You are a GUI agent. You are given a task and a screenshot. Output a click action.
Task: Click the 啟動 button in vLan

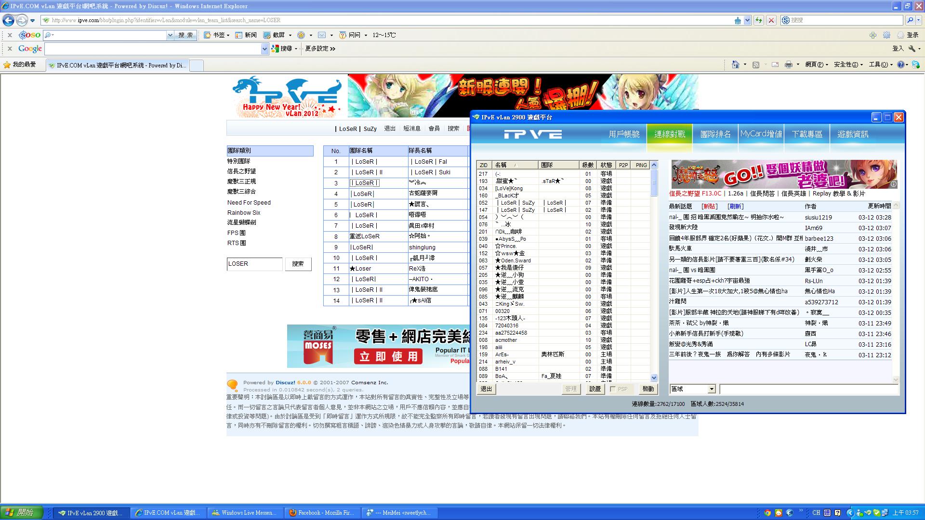pyautogui.click(x=648, y=389)
